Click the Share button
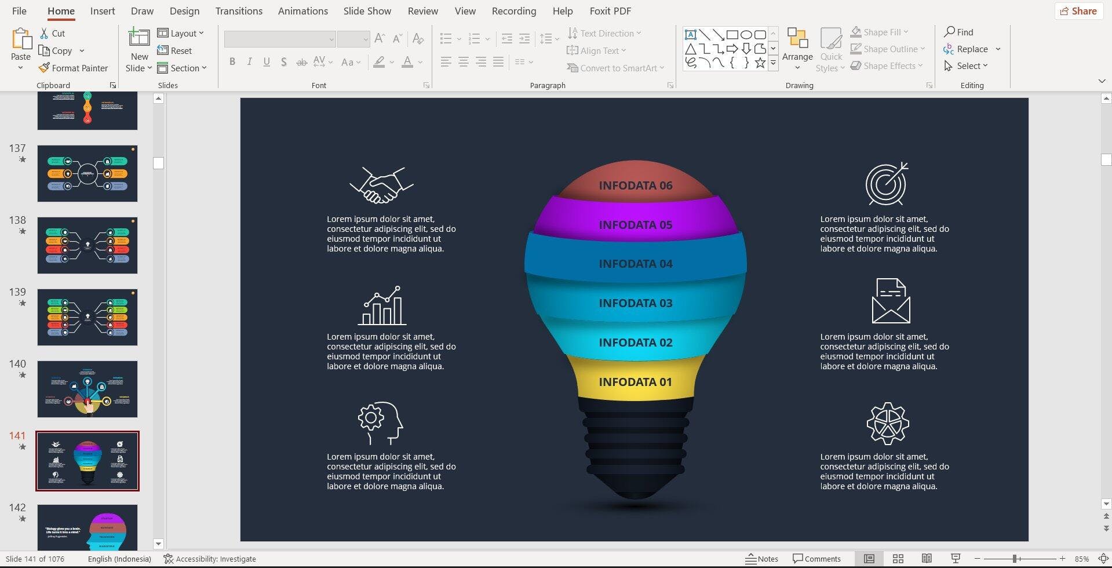 1078,11
